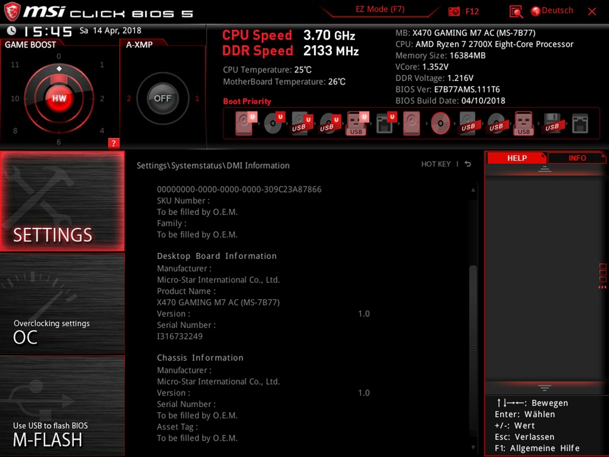Switch to the HELP tab
Screen dimensions: 609x457
click(516, 158)
